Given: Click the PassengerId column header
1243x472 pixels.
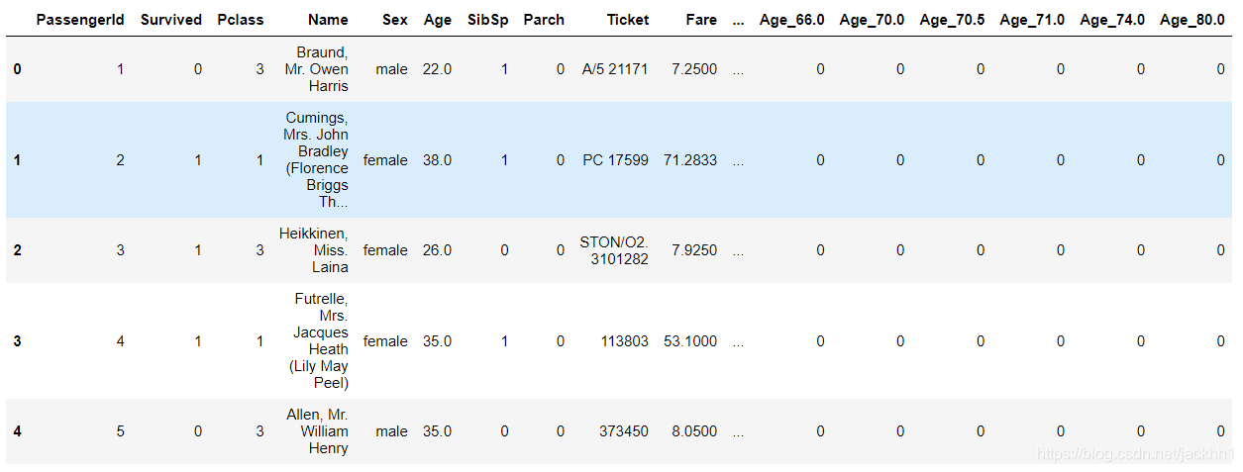Looking at the screenshot, I should click(x=80, y=20).
